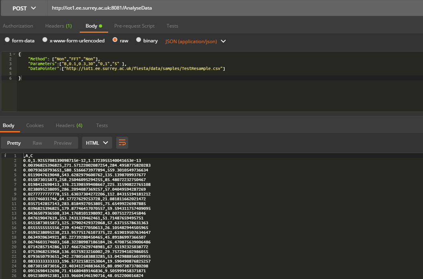The height and width of the screenshot is (279, 423).
Task: Click response line starting 0.047619047619
Action: pyautogui.click(x=83, y=218)
